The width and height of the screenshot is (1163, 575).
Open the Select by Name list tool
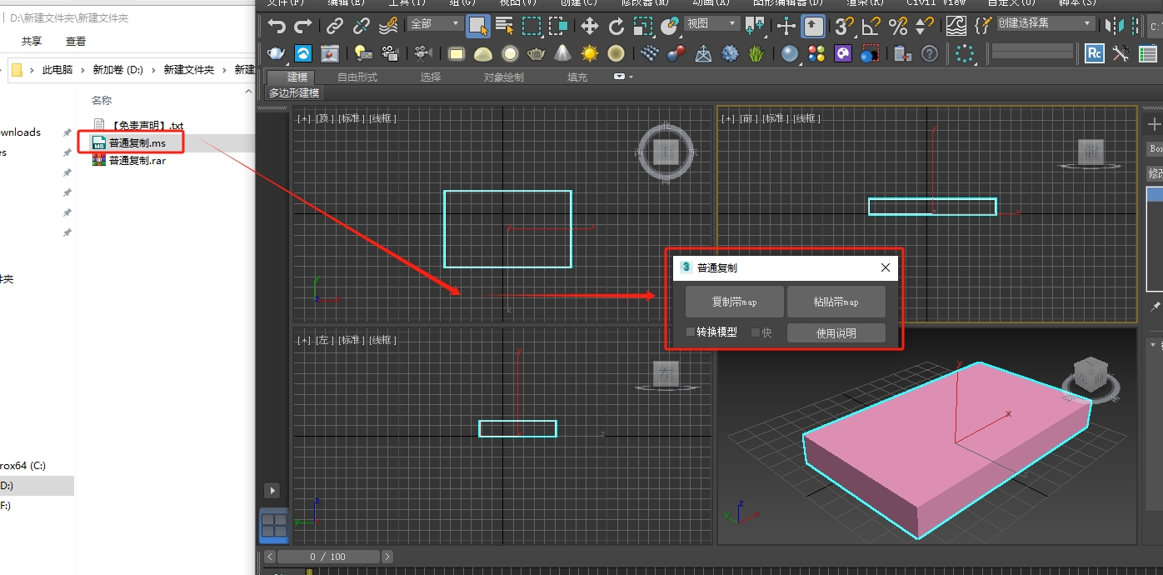(505, 27)
